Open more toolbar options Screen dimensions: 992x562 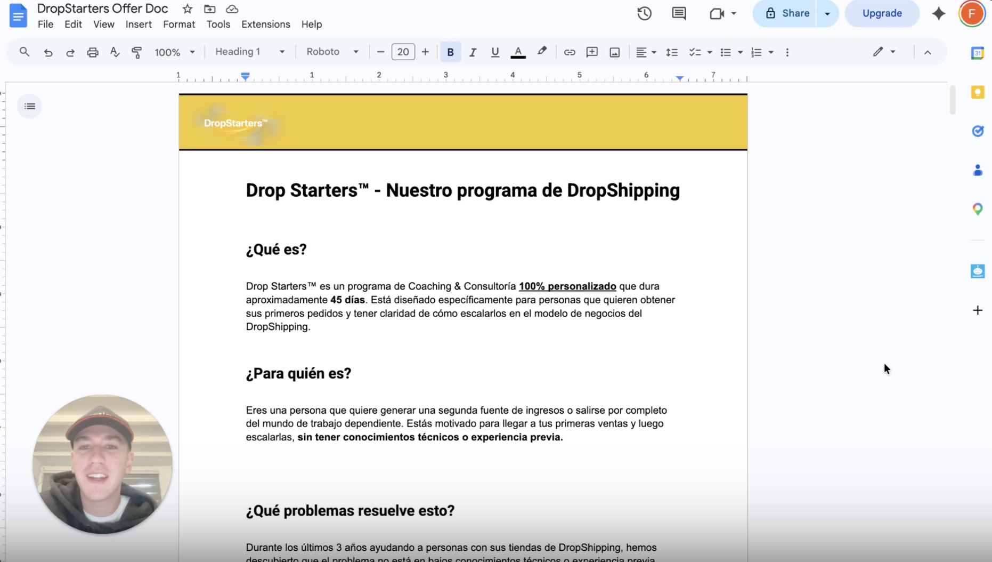787,52
